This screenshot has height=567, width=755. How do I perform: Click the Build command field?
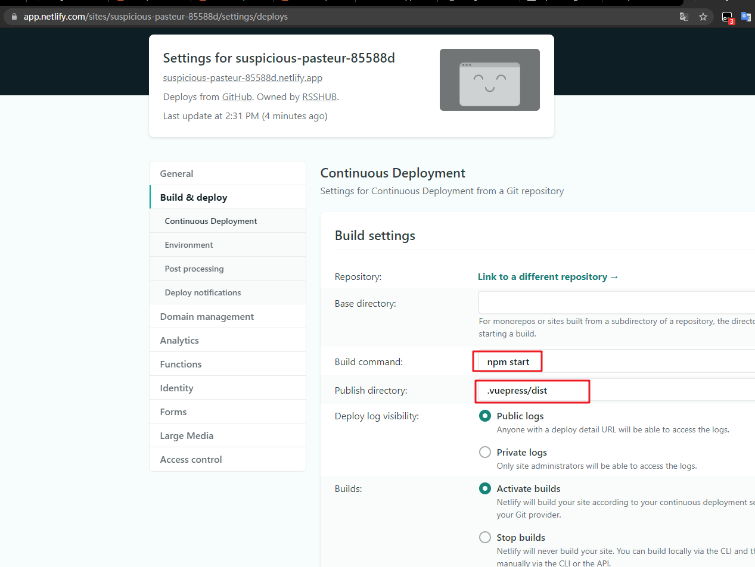(616, 362)
